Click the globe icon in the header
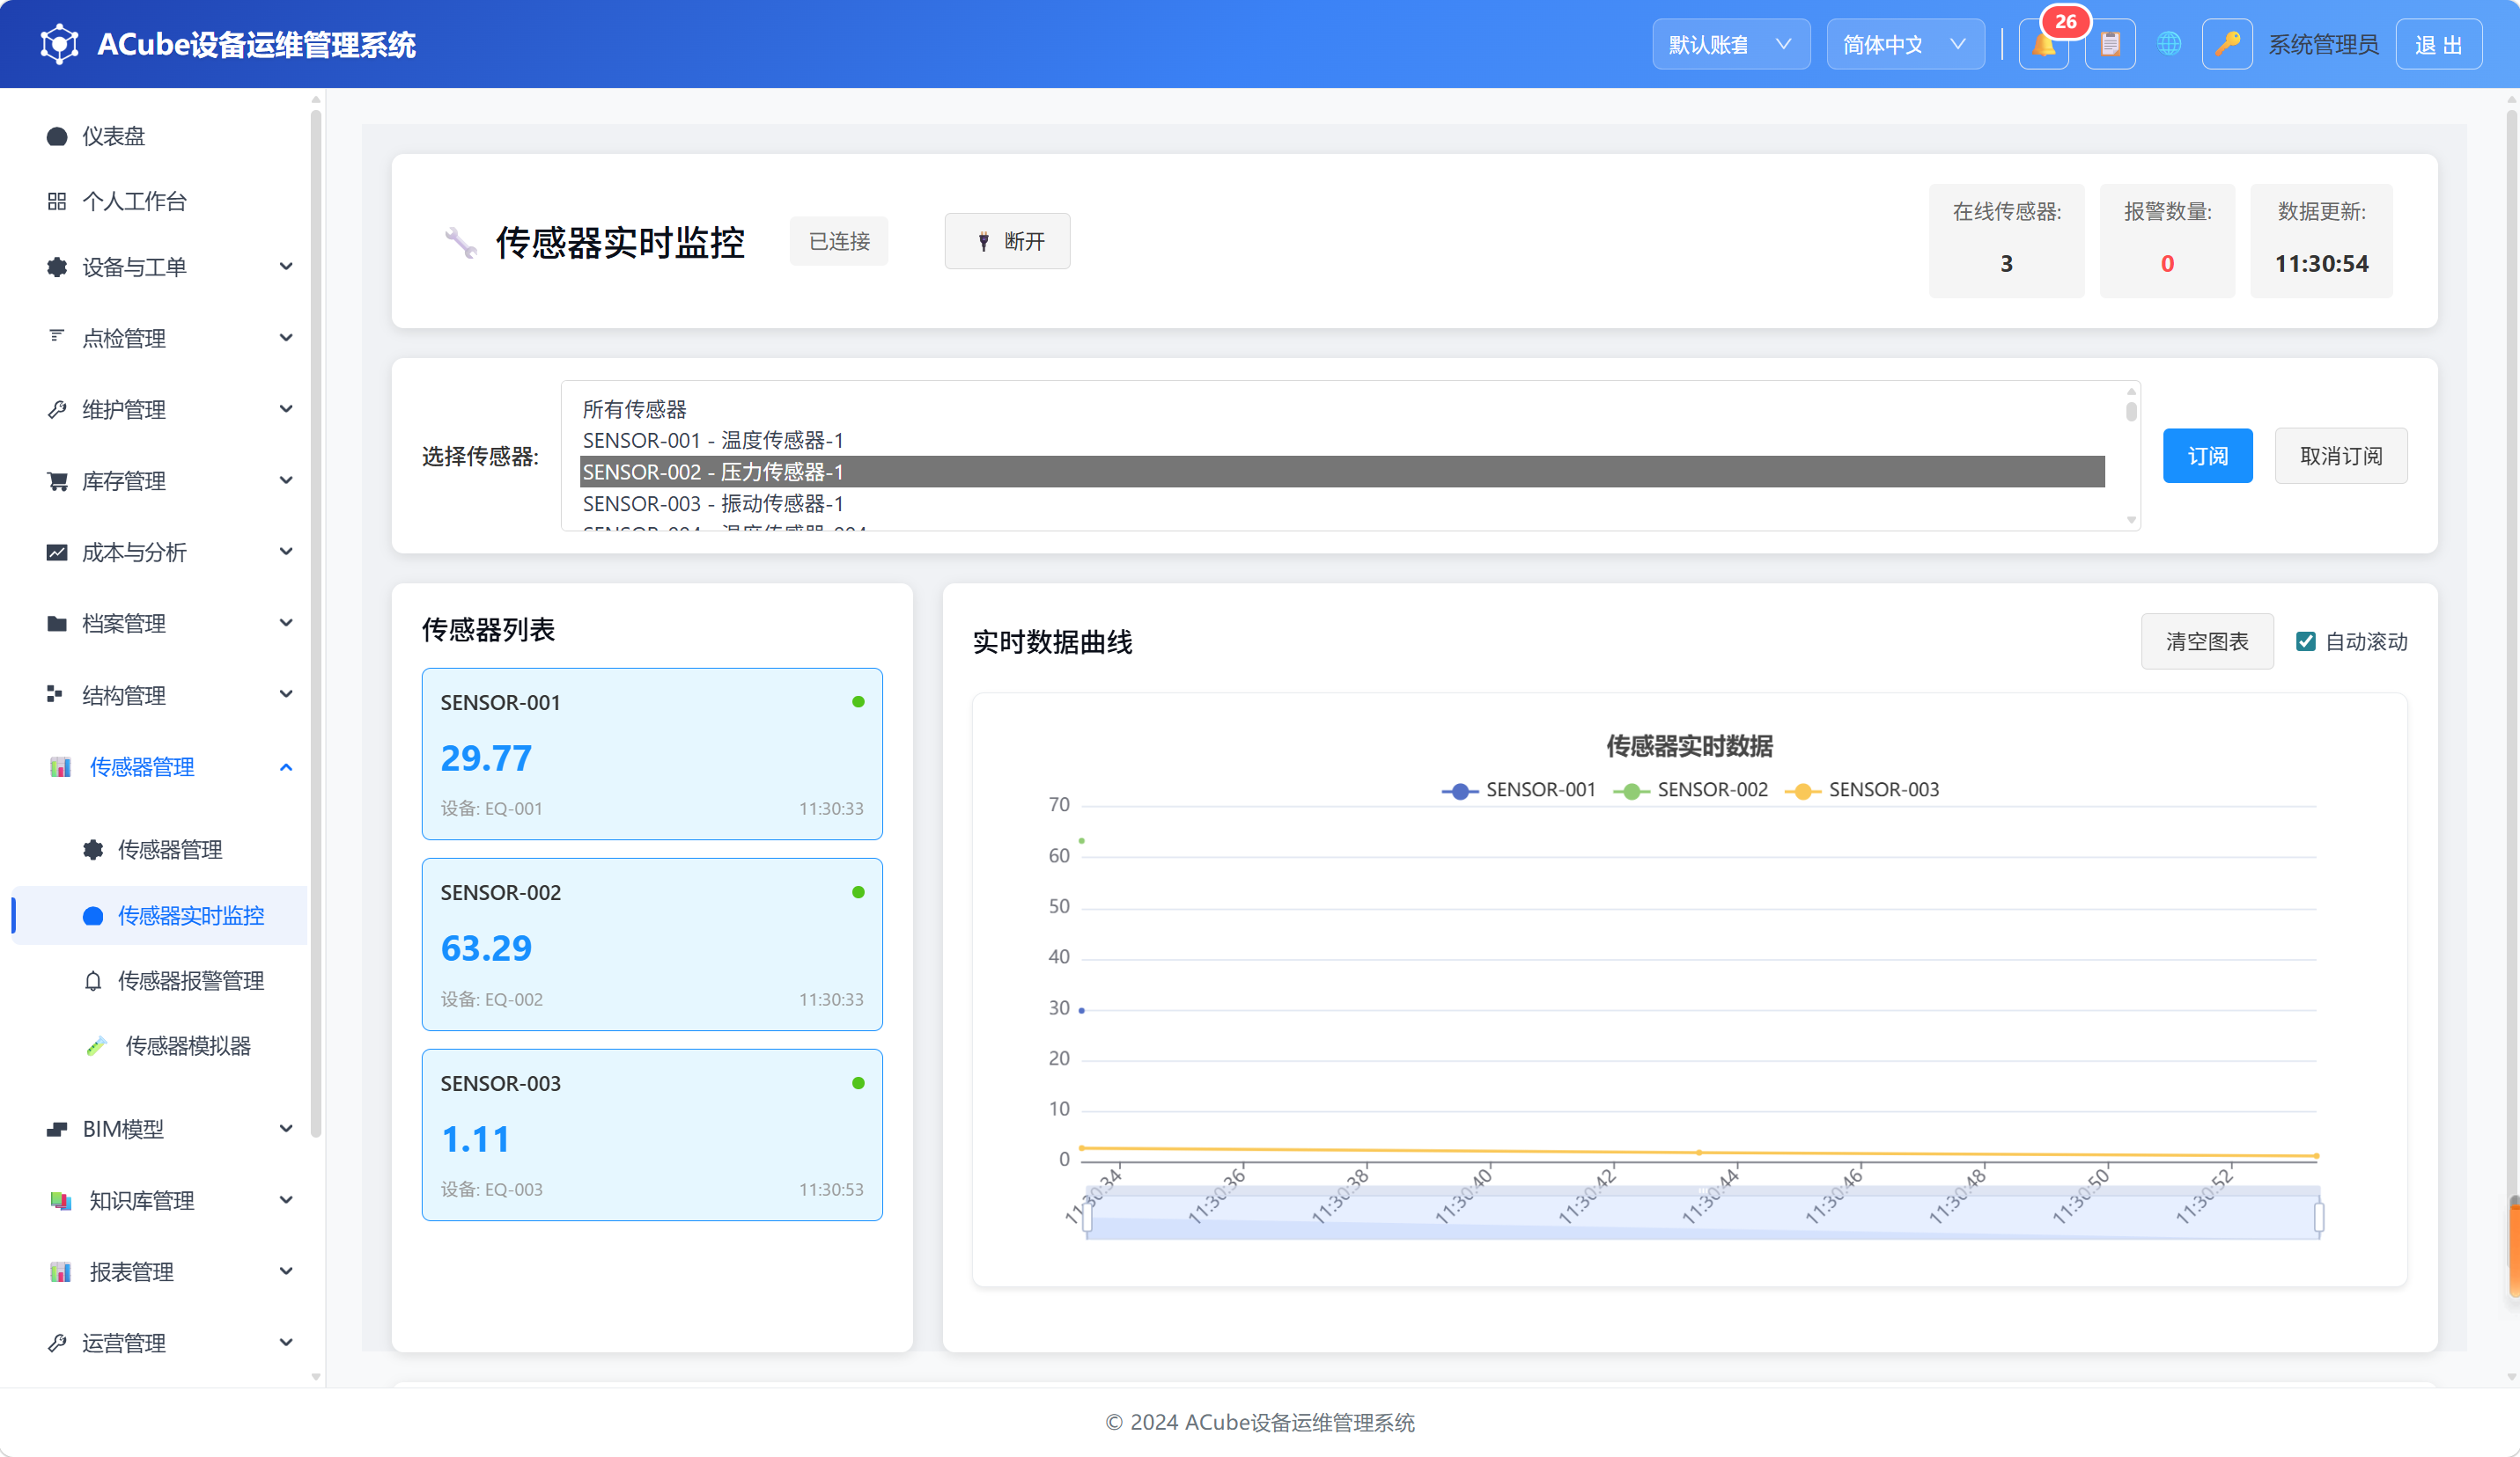The width and height of the screenshot is (2520, 1457). tap(2168, 44)
